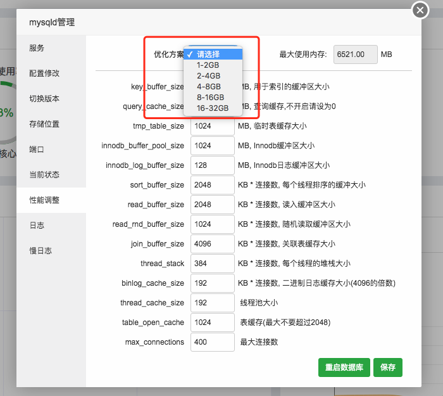
Task: Edit sort_buffer_size input field
Action: pos(213,185)
